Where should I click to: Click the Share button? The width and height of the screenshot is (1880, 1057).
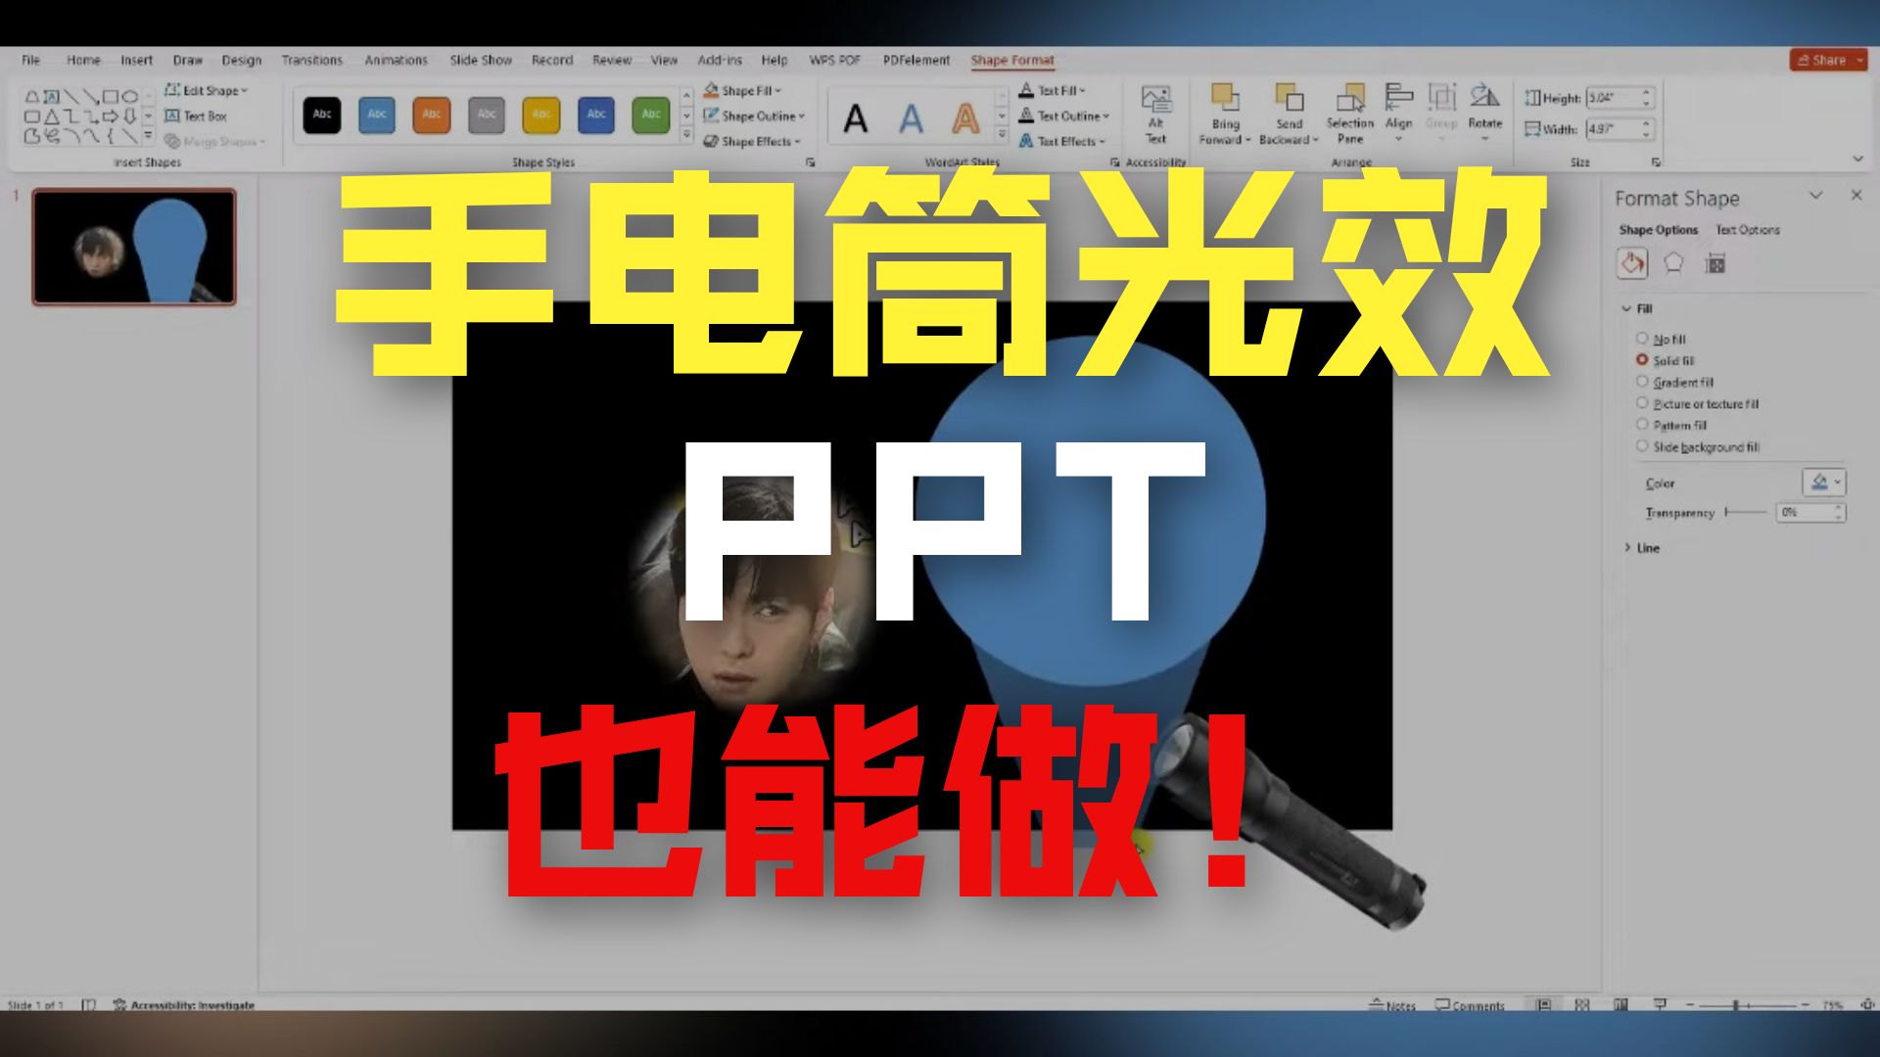click(1827, 59)
